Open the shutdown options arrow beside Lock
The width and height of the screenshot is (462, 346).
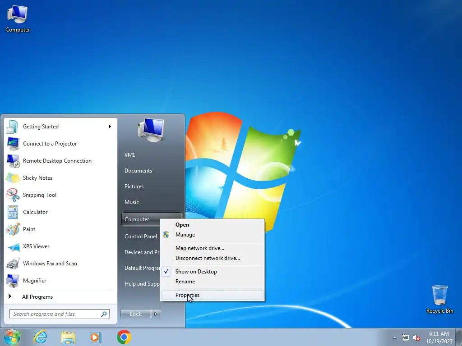(x=156, y=314)
